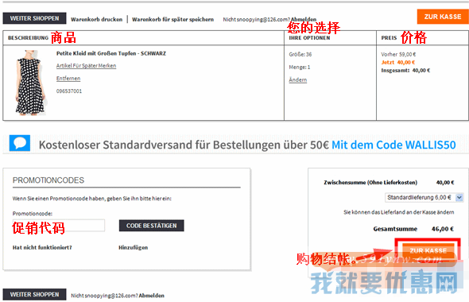This screenshot has height=302, width=469.
Task: Click the Mit dem Code WALLIS50 promo text
Action: click(393, 145)
